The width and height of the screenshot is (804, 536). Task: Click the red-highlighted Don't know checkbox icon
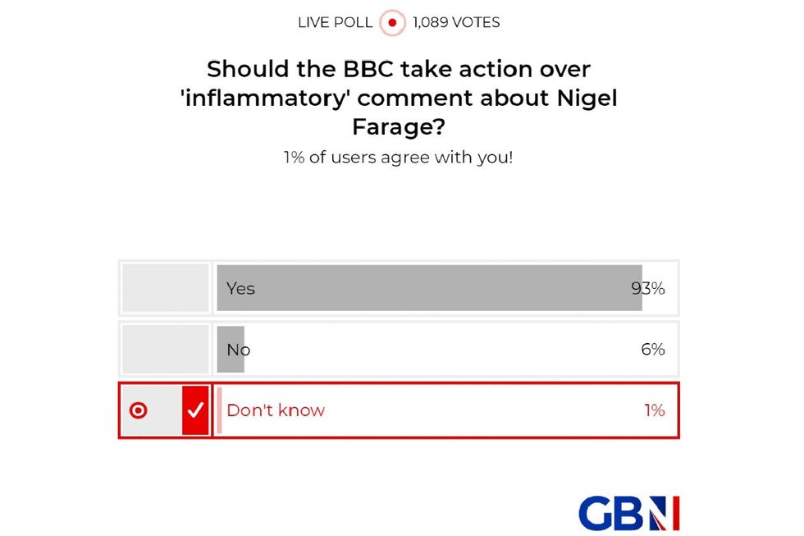coord(194,410)
